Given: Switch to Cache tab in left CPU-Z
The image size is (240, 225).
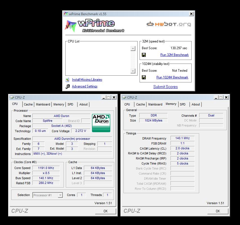Looking at the screenshot, I should coord(28,104).
